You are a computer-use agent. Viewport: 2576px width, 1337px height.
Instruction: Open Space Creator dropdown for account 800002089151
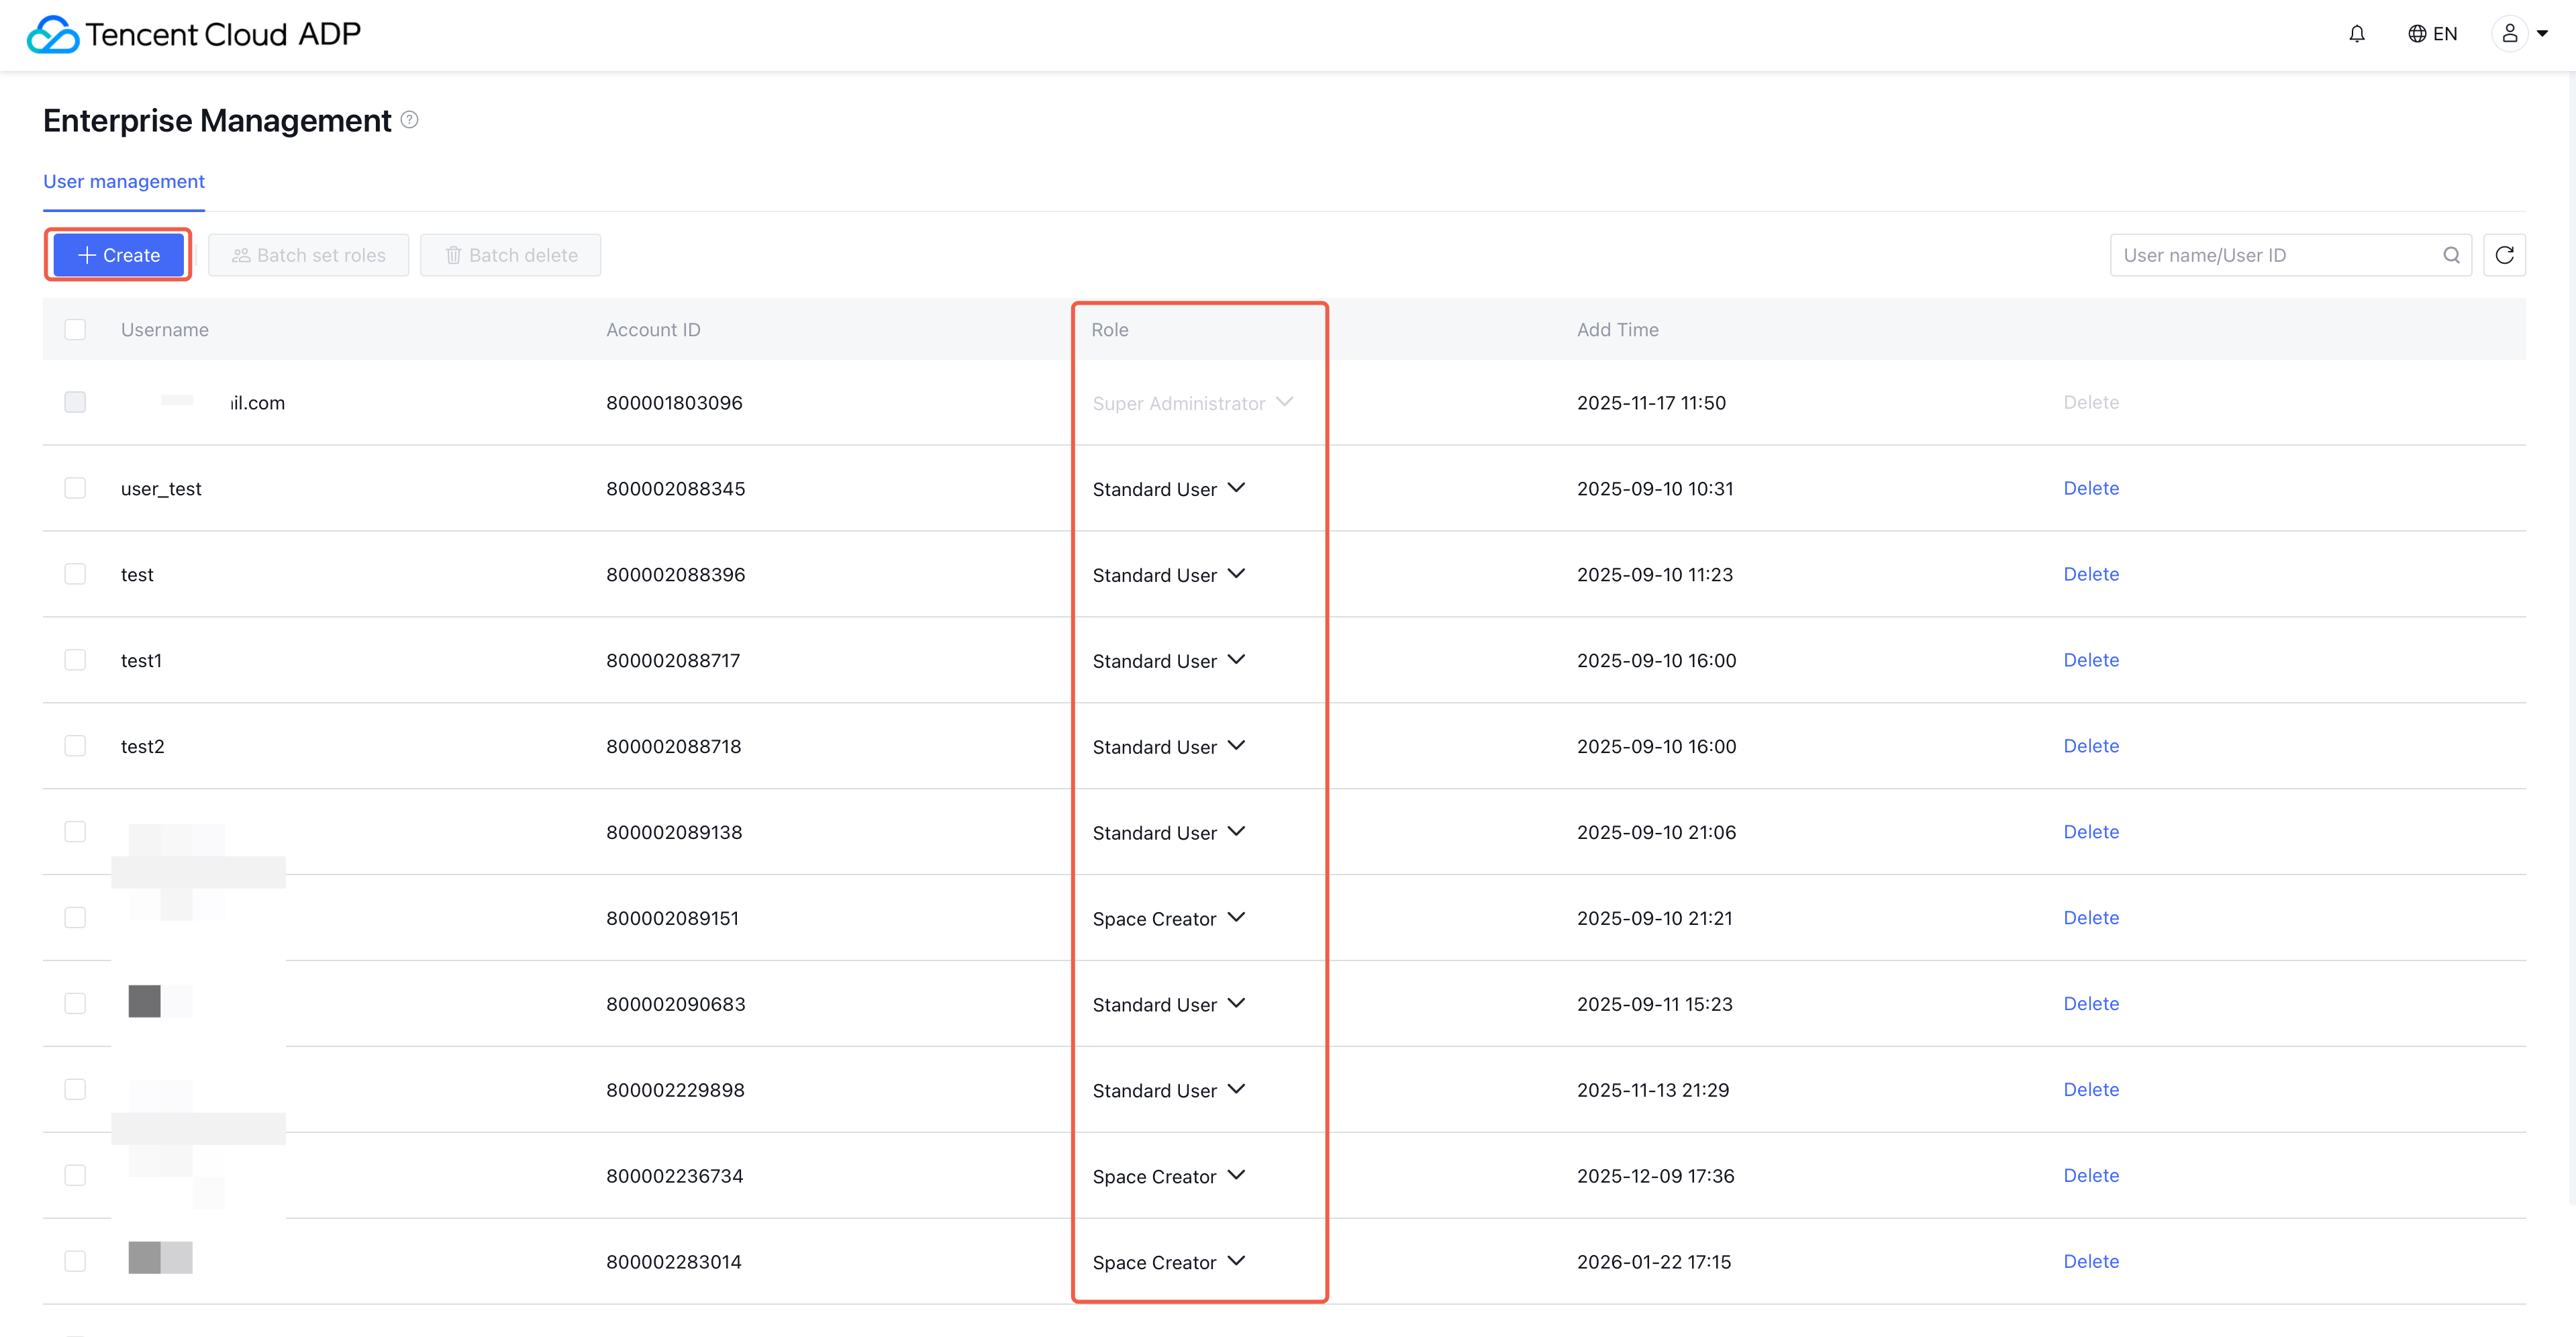pyautogui.click(x=1168, y=918)
